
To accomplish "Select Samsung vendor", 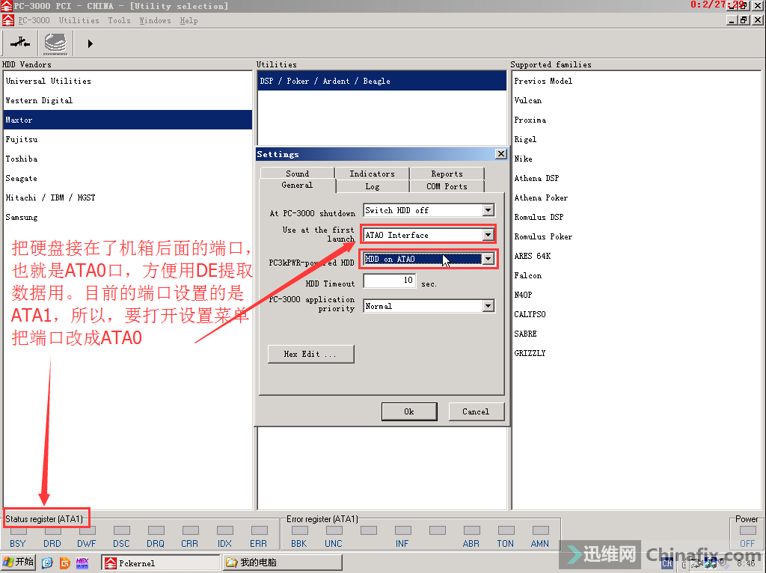I will pyautogui.click(x=128, y=217).
